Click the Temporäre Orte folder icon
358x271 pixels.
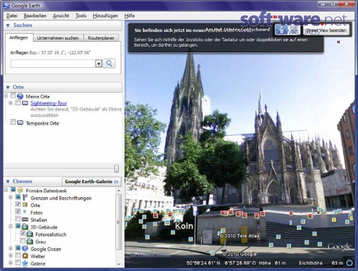(x=21, y=122)
